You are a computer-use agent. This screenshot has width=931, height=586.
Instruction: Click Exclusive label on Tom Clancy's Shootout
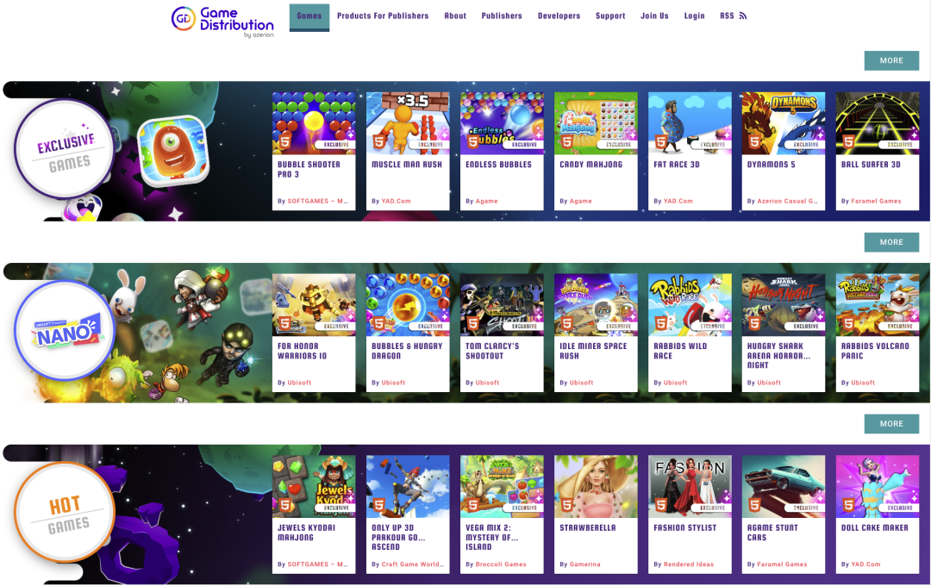[524, 326]
